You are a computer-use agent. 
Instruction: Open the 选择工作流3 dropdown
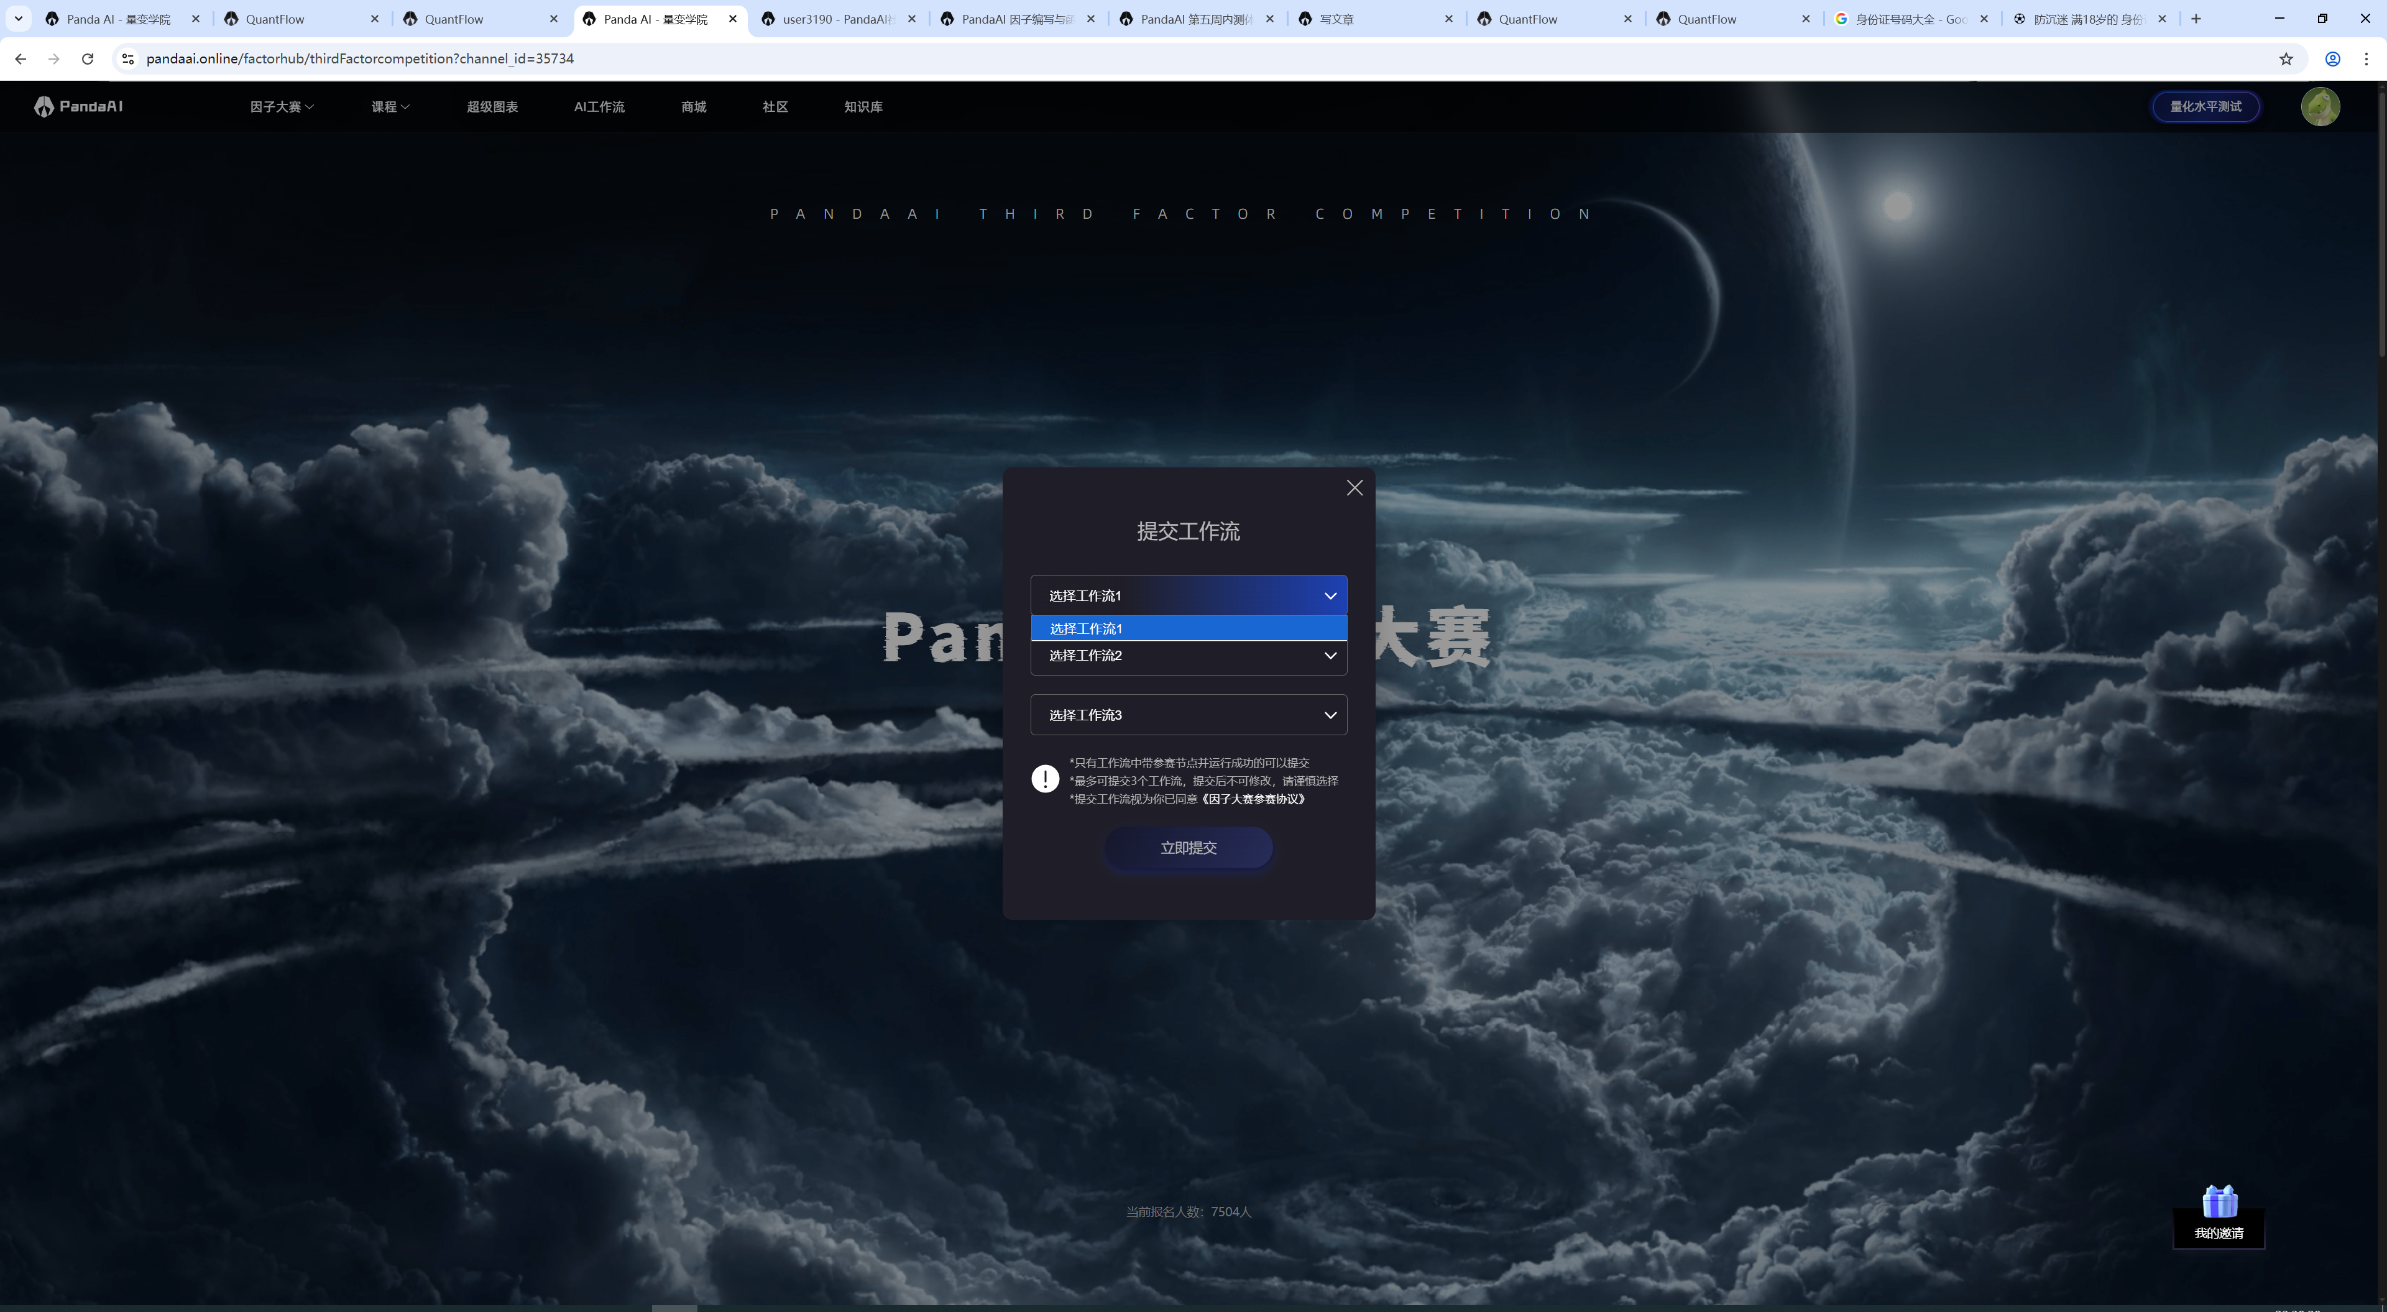point(1189,715)
